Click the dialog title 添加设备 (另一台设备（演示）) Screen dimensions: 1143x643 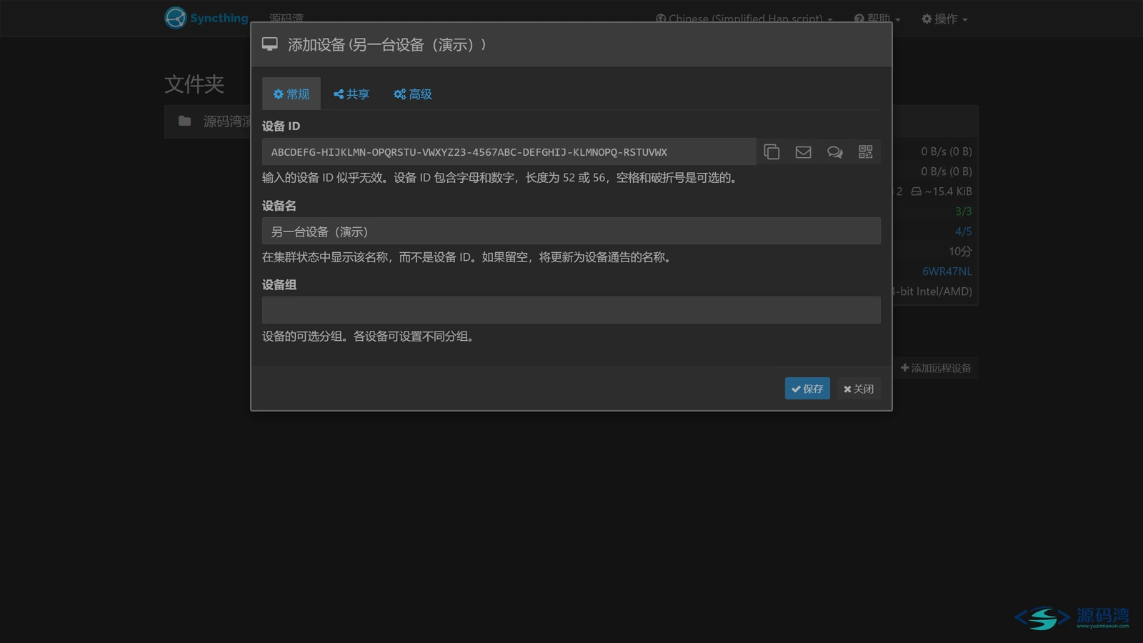388,45
